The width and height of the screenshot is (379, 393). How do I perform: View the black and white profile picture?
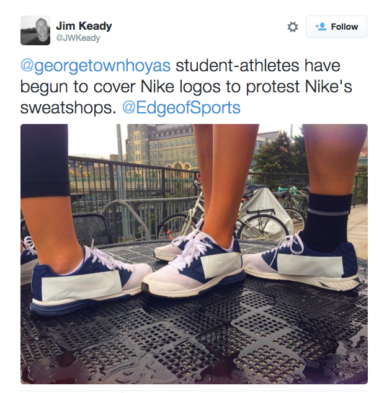[35, 30]
